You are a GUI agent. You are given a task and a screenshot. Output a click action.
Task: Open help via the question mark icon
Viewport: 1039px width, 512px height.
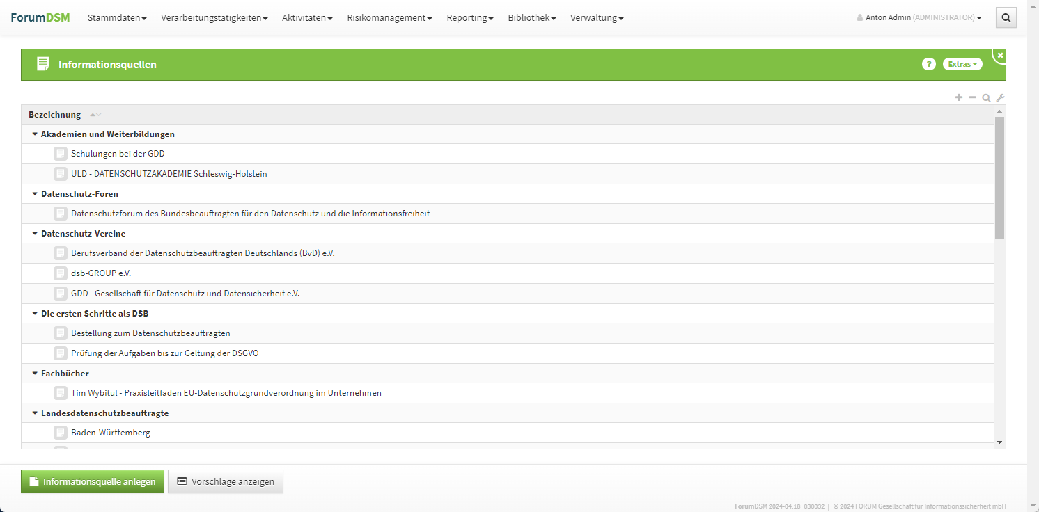928,64
